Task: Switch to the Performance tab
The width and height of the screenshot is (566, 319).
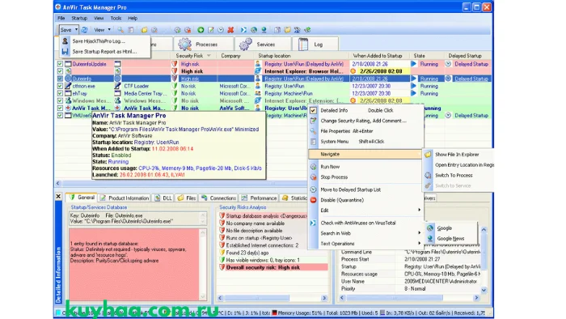Action: [260, 198]
